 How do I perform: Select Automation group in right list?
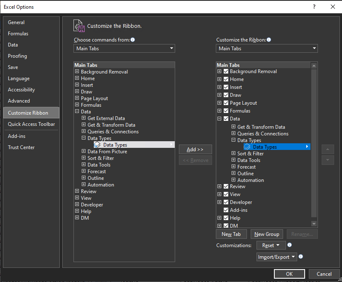(251, 180)
